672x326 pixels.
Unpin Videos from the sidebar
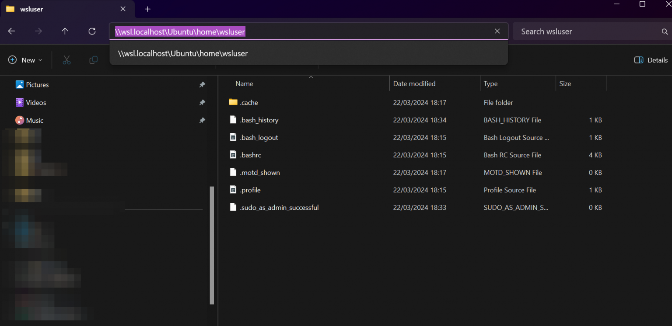(202, 102)
